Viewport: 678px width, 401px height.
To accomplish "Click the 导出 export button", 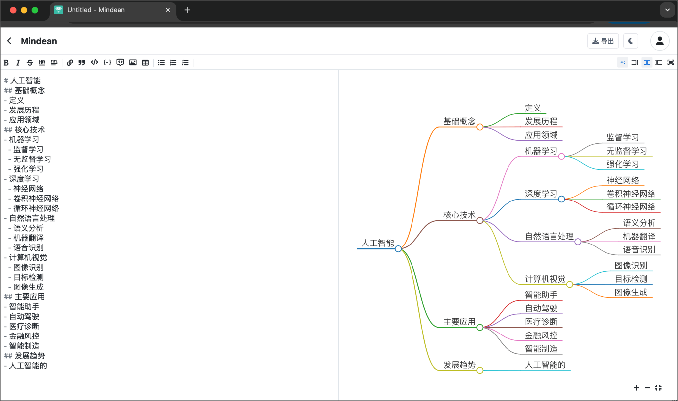I will [x=603, y=41].
